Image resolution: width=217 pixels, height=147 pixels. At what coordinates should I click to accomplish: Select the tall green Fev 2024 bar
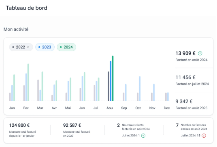[28, 82]
